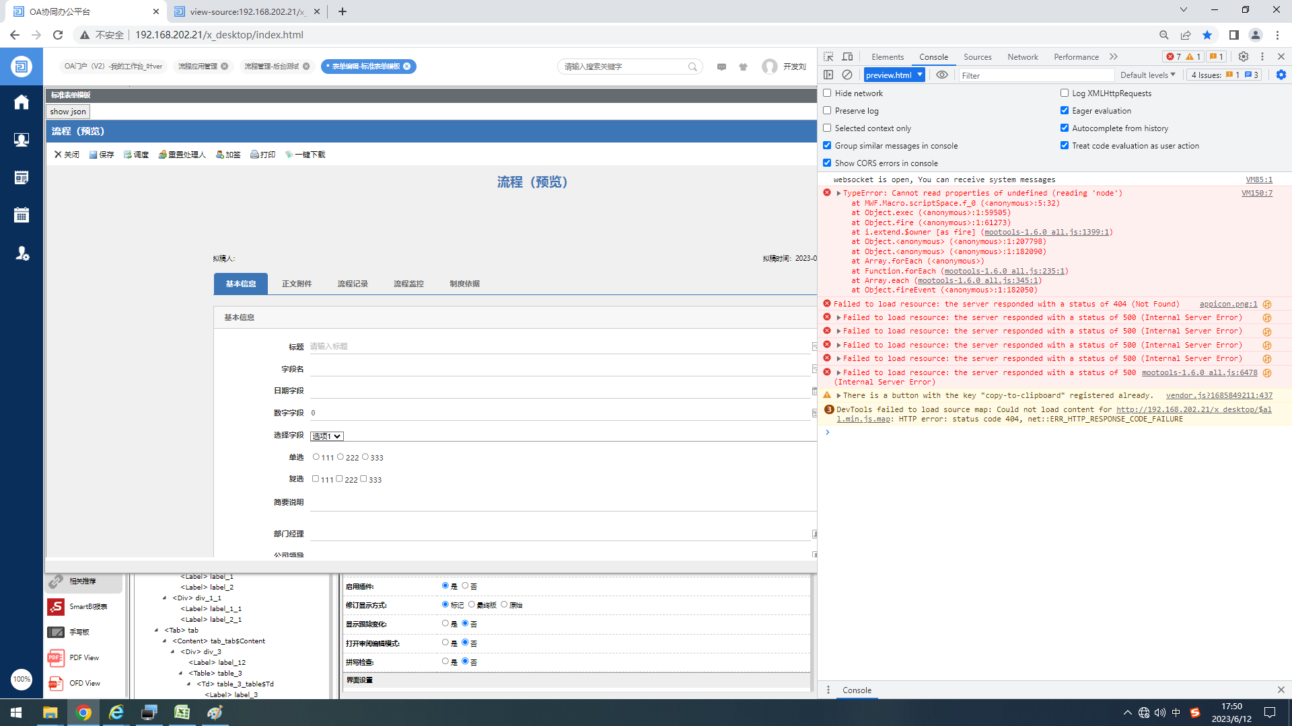Screen dimensions: 1292x726
Task: Switch to the Network tab
Action: click(x=1022, y=56)
